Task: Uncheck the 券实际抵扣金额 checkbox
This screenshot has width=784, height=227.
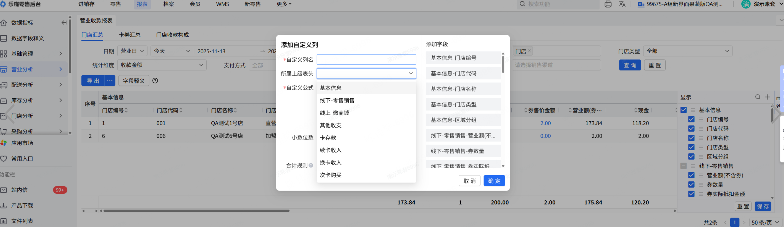Action: pyautogui.click(x=691, y=194)
